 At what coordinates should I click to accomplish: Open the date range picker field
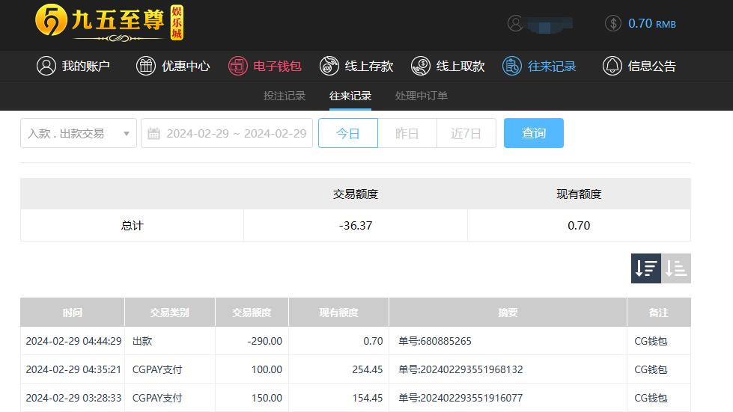(x=227, y=133)
